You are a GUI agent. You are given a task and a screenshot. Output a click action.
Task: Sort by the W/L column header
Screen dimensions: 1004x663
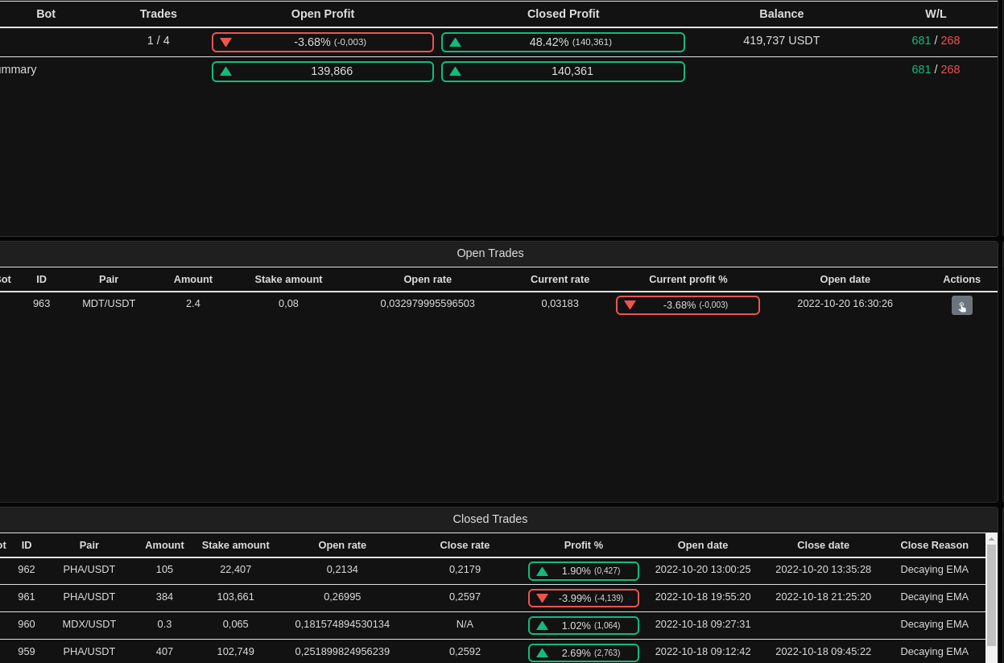coord(936,14)
